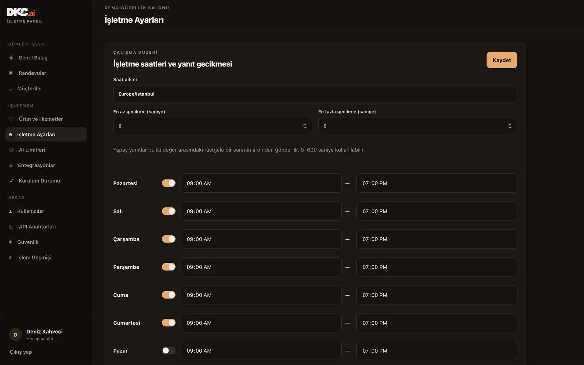This screenshot has height=365, width=584.
Task: Select İşletme Ayarları in the sidebar
Action: point(46,134)
